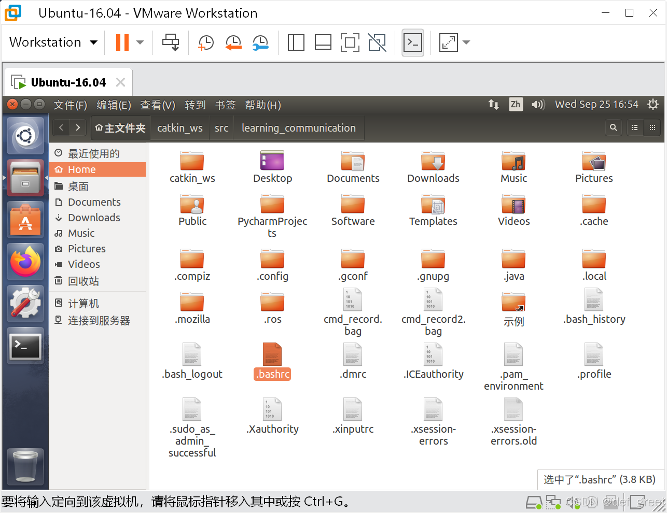Select Home in the sidebar

pyautogui.click(x=98, y=169)
